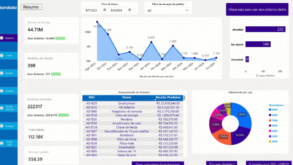Click the Atendido bar in status chart
Viewport: 293px width, 165px height.
point(265,29)
